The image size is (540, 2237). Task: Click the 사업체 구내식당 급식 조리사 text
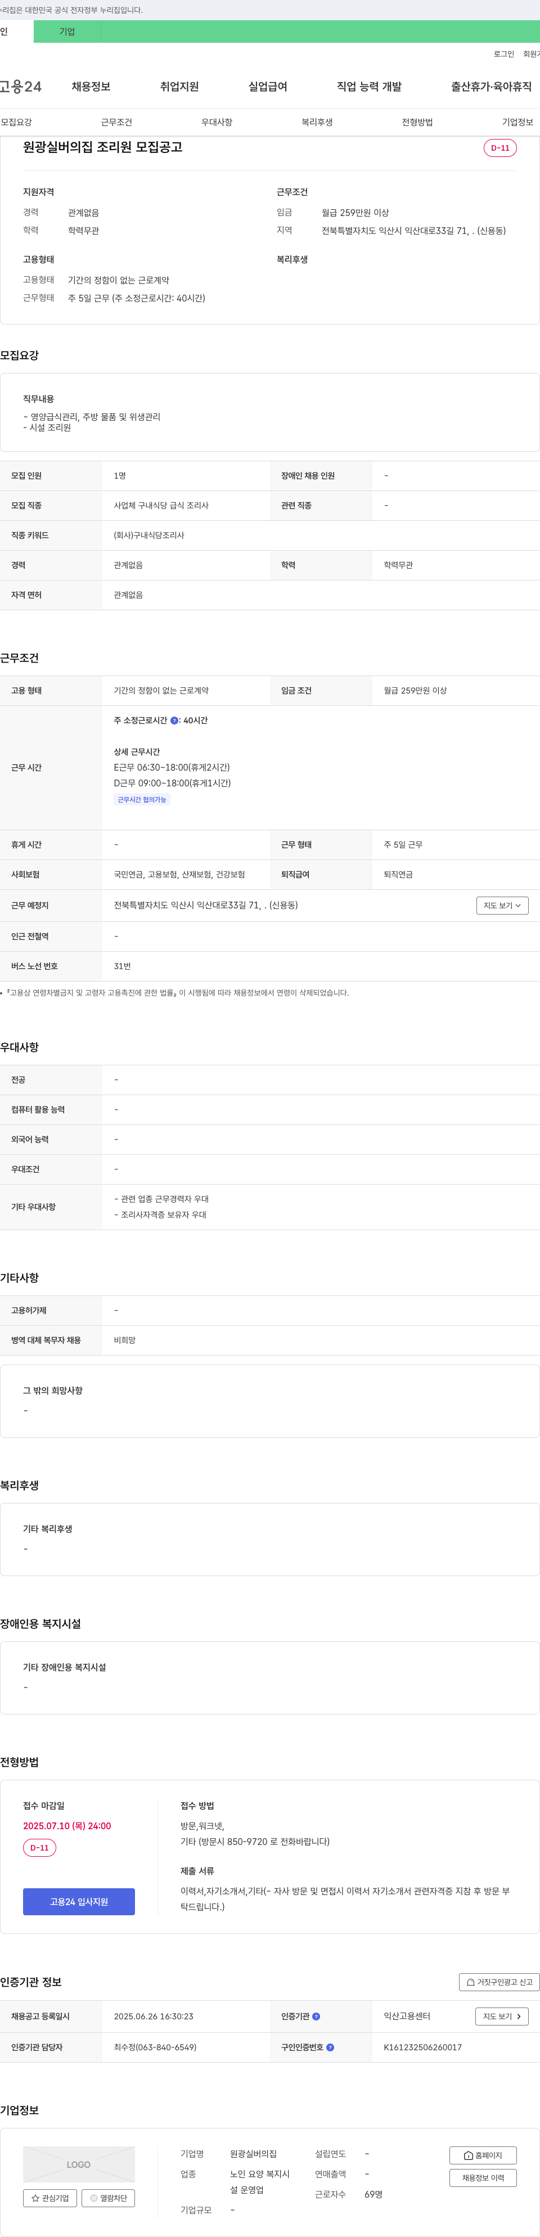pos(161,506)
